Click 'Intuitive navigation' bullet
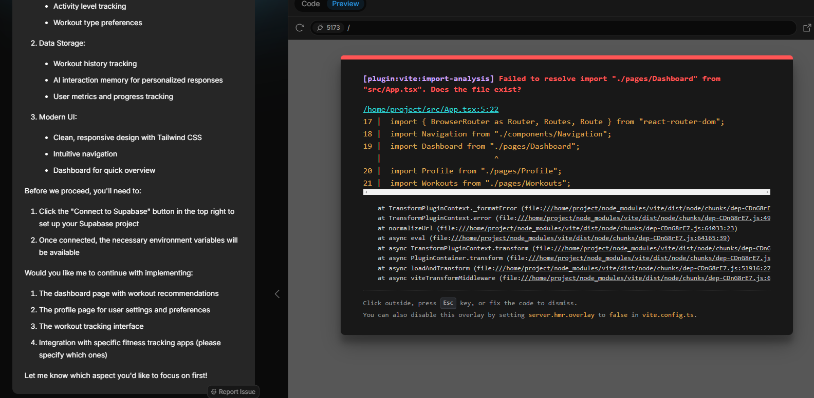Viewport: 814px width, 398px height. tap(85, 154)
